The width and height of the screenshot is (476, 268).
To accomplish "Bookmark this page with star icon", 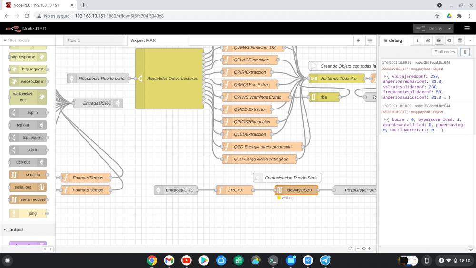I will [x=437, y=16].
